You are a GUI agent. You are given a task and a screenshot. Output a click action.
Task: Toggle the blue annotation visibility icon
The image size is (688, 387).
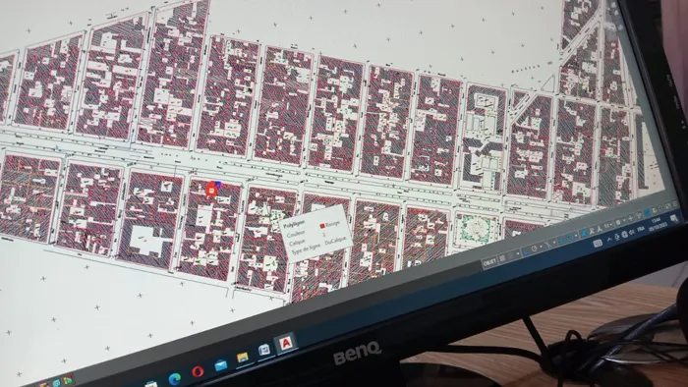point(584,233)
